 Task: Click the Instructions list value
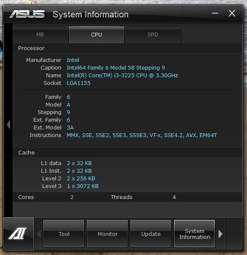[x=142, y=135]
